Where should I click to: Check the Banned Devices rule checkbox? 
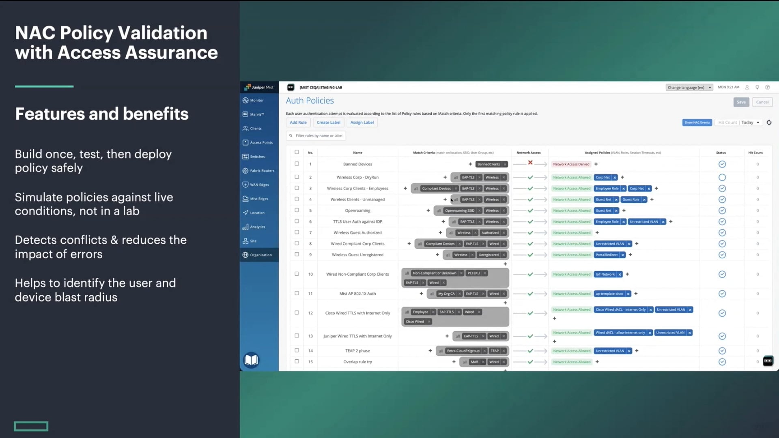coord(297,164)
